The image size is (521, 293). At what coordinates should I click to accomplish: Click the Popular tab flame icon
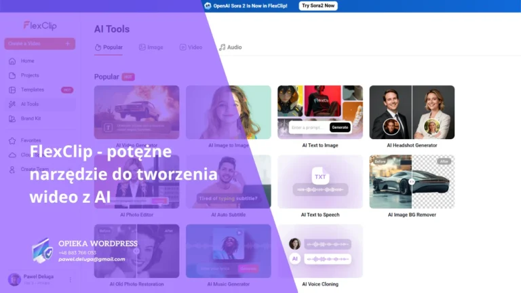[98, 47]
